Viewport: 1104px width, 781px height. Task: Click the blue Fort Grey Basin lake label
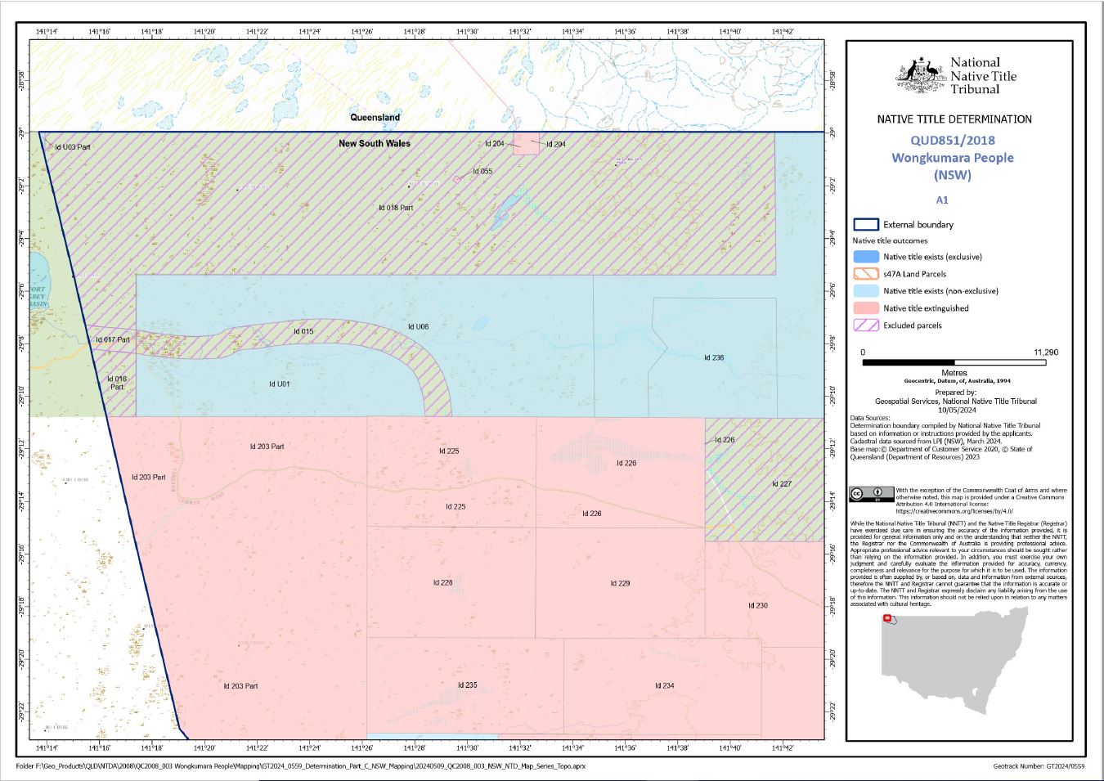pyautogui.click(x=40, y=296)
